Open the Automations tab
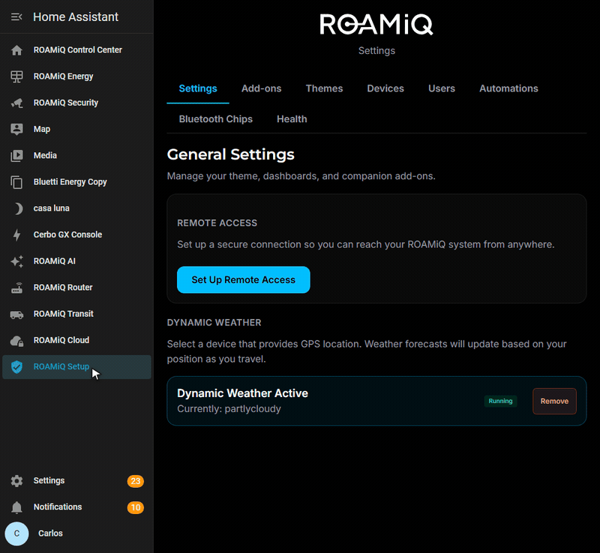The width and height of the screenshot is (600, 553). coord(508,88)
